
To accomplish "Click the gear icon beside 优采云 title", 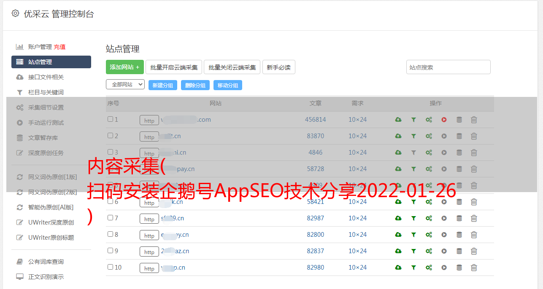I will click(x=15, y=13).
